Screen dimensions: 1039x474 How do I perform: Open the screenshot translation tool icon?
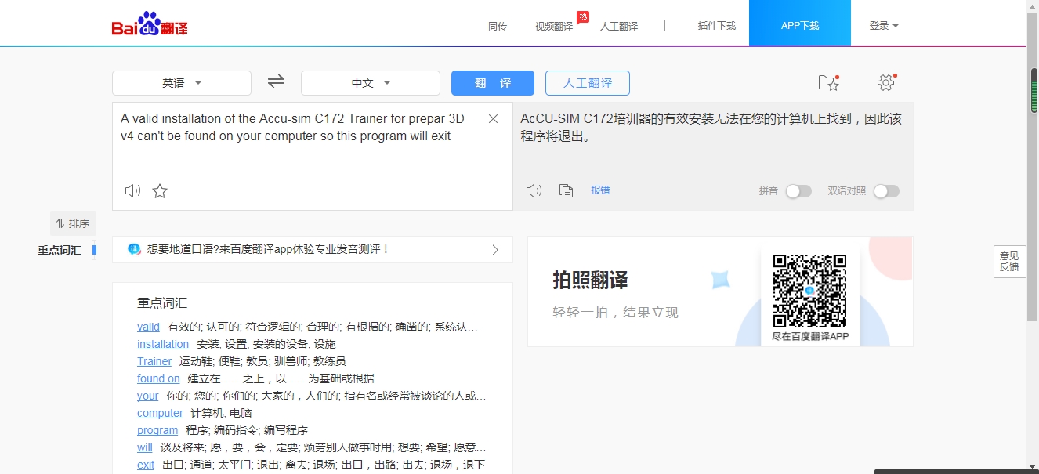coord(828,81)
